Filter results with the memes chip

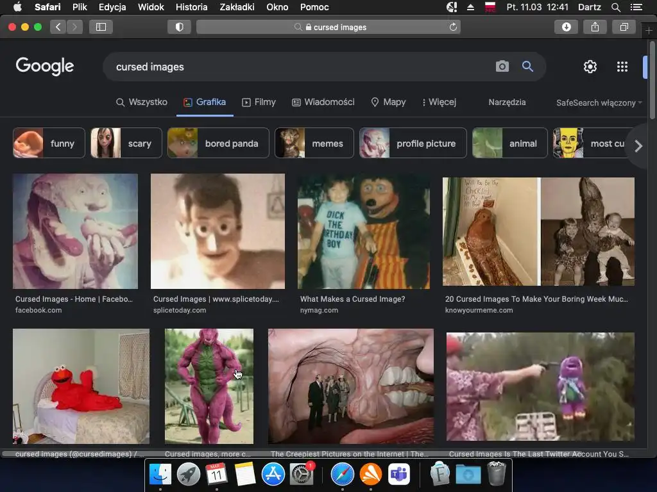tap(314, 143)
